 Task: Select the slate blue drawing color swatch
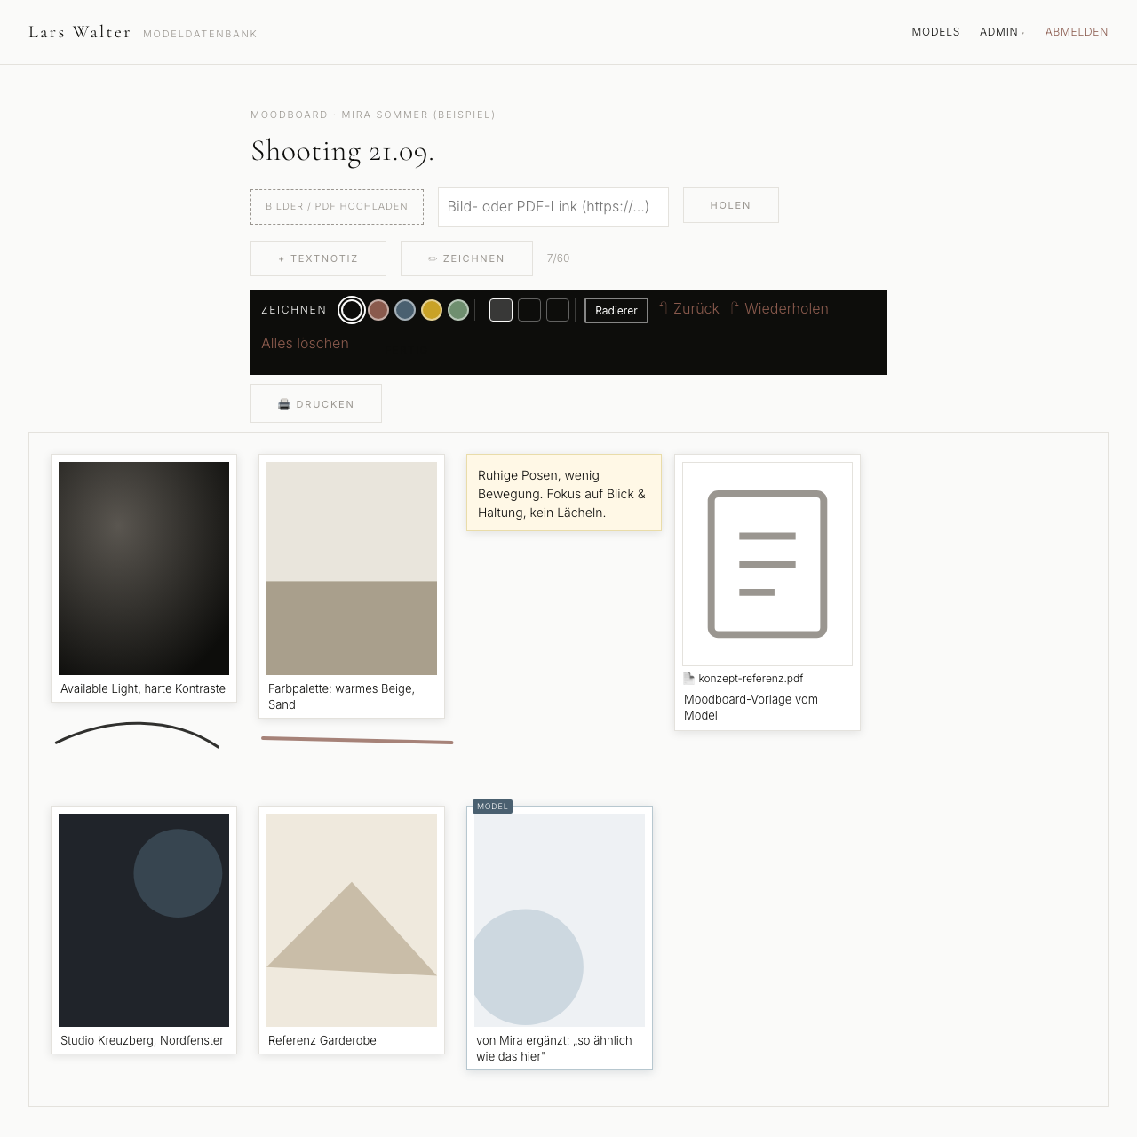click(x=405, y=310)
